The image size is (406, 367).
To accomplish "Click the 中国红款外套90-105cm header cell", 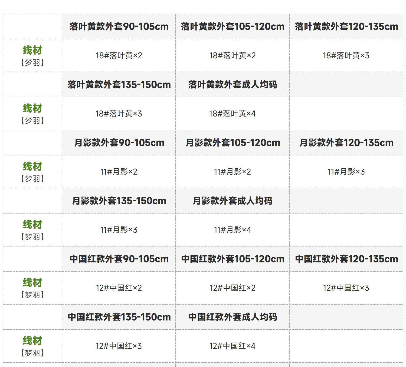I will tap(119, 259).
